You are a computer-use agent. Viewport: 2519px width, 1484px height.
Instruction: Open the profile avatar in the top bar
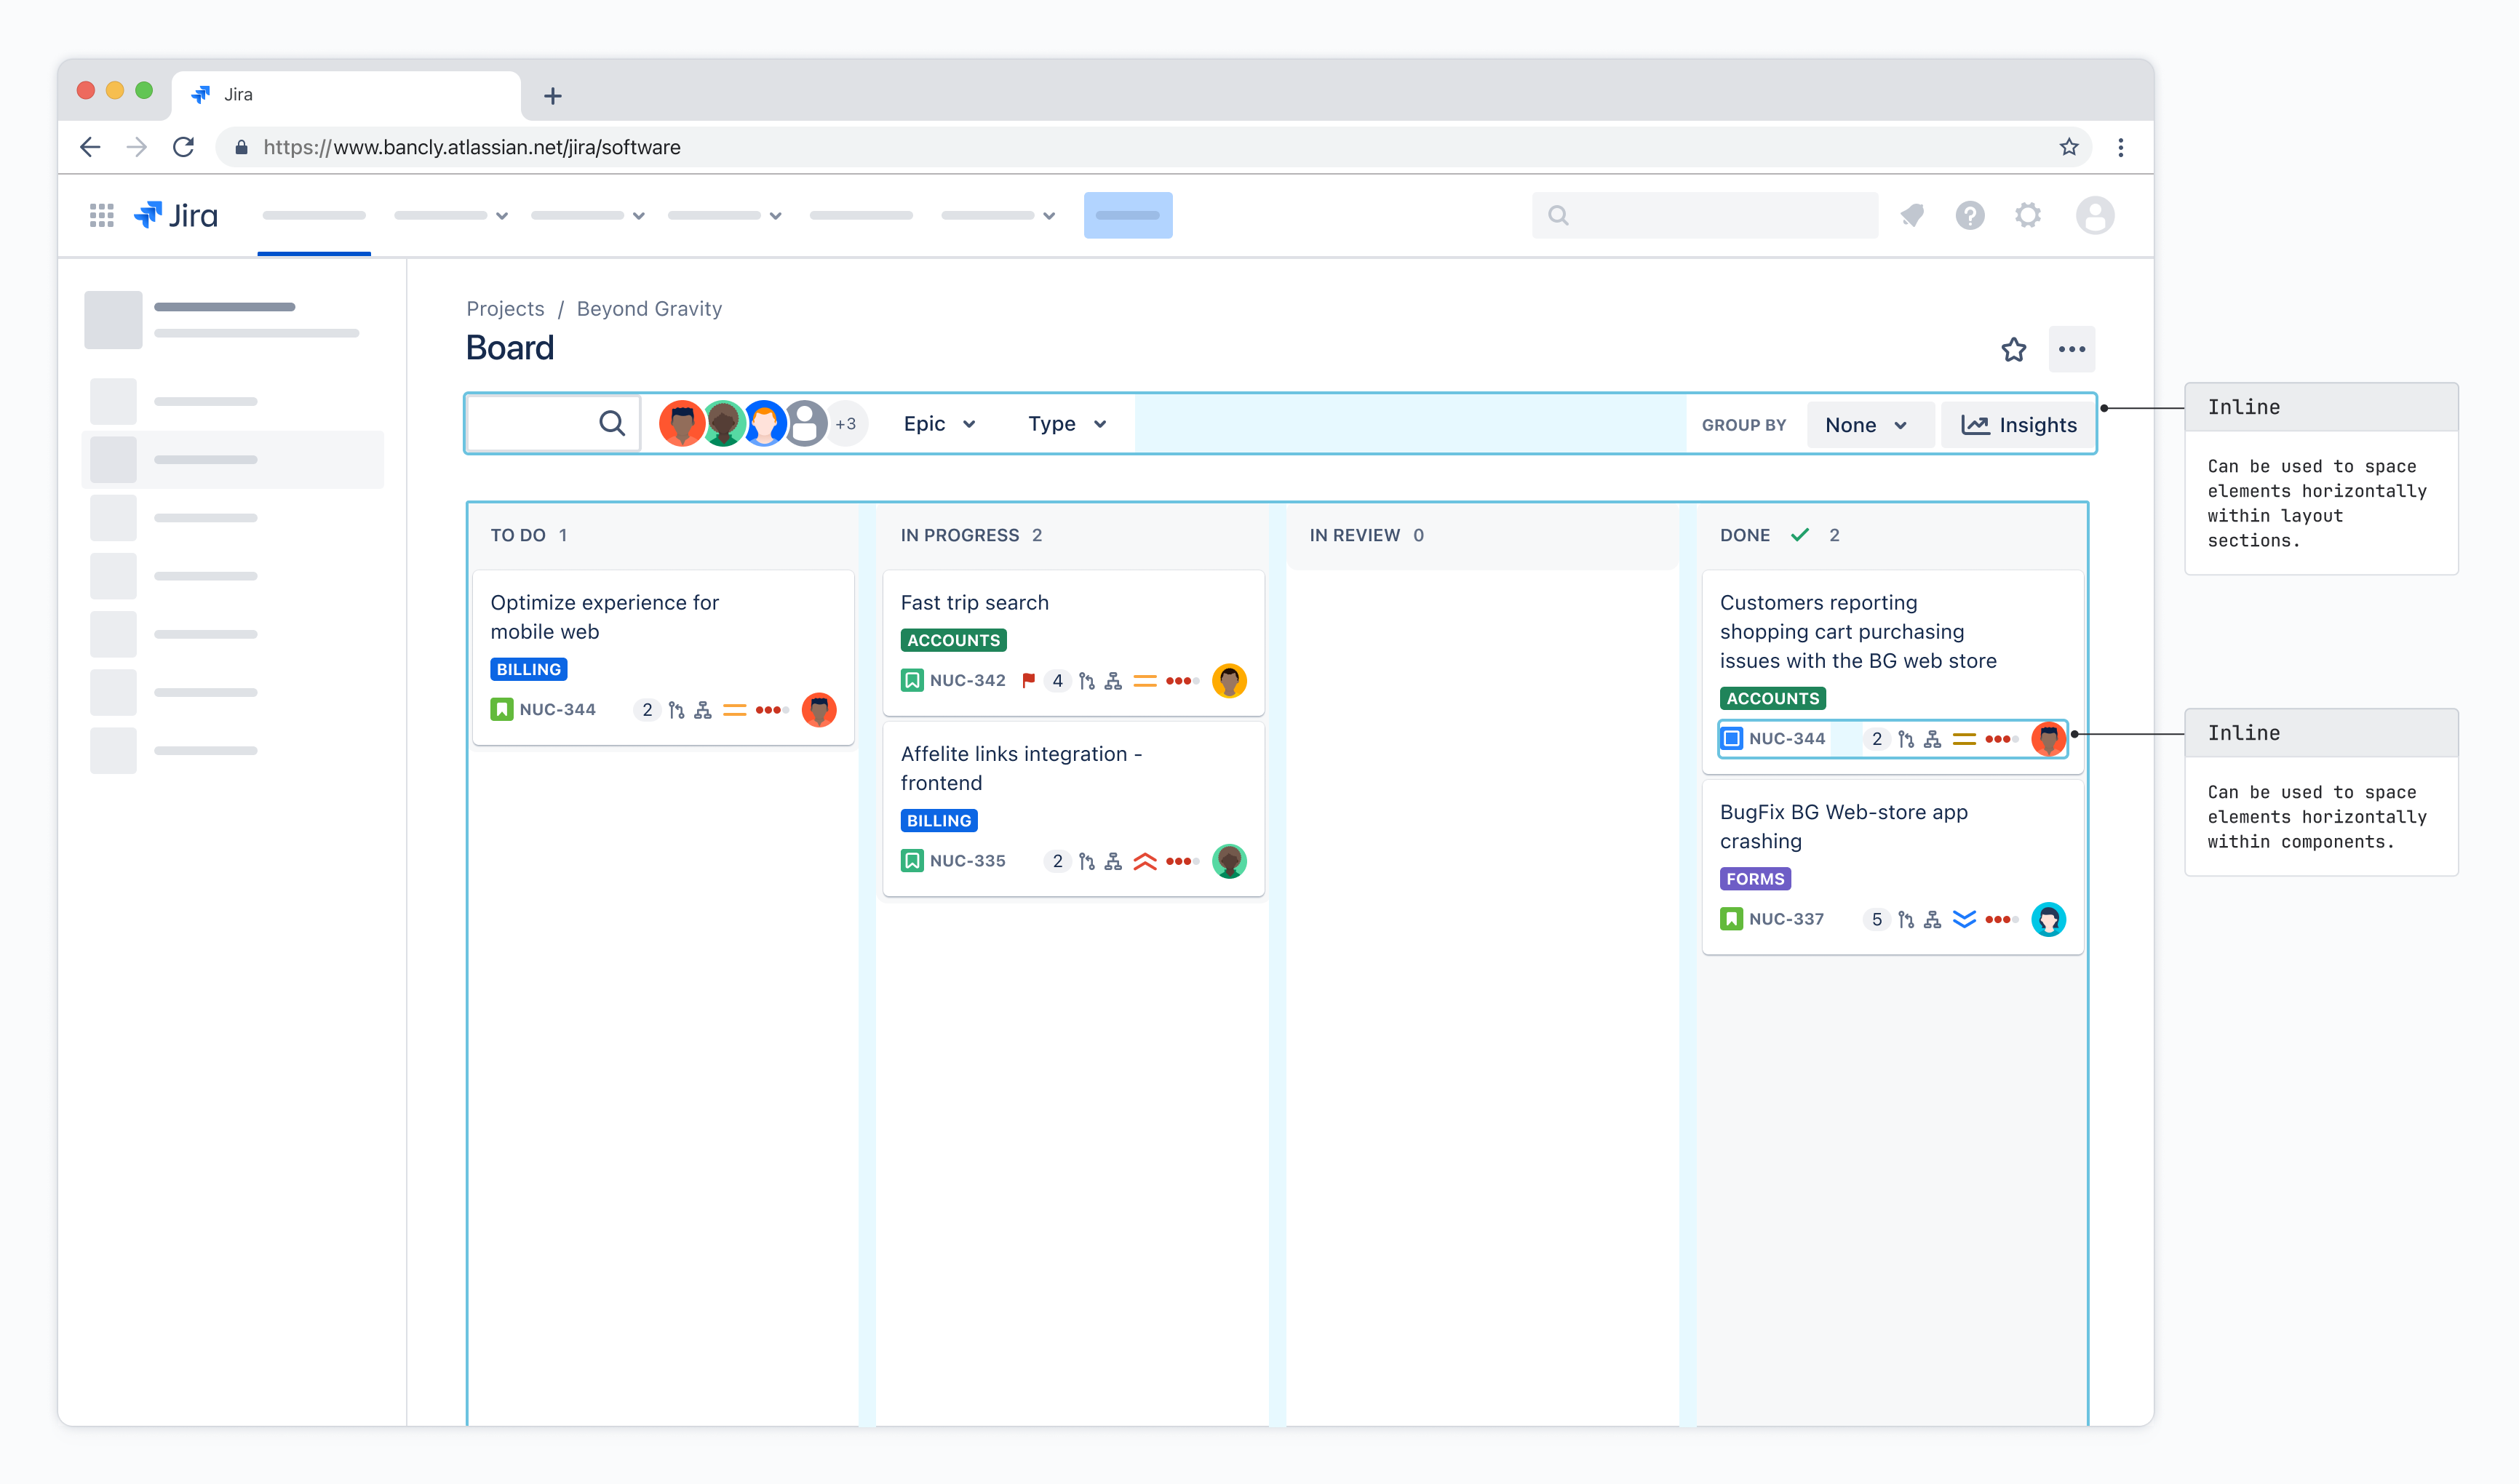pos(2095,215)
